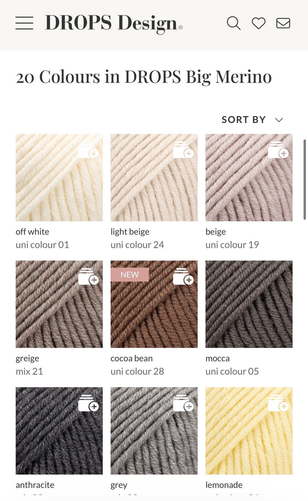Add anthracite yarn to list icon

click(x=89, y=403)
